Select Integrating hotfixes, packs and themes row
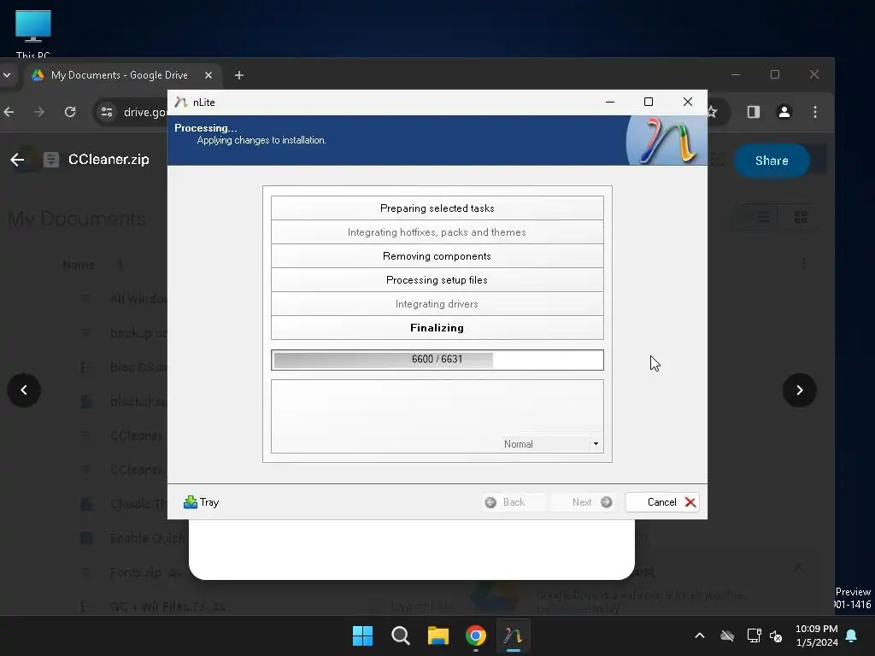The width and height of the screenshot is (875, 656). [x=437, y=232]
